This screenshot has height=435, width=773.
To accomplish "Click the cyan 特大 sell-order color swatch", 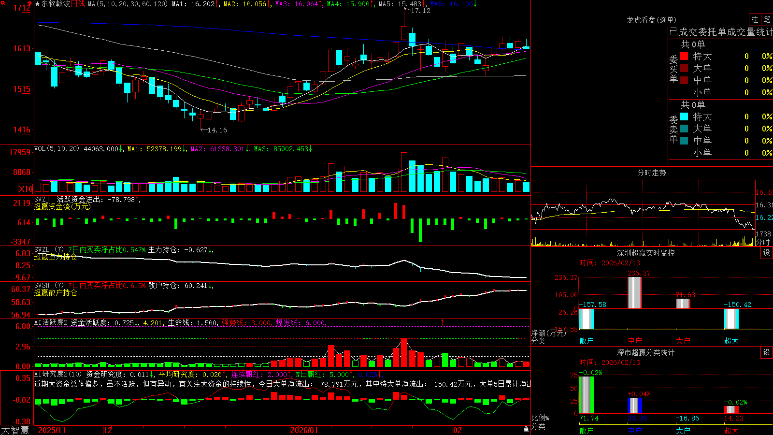I will pos(684,116).
